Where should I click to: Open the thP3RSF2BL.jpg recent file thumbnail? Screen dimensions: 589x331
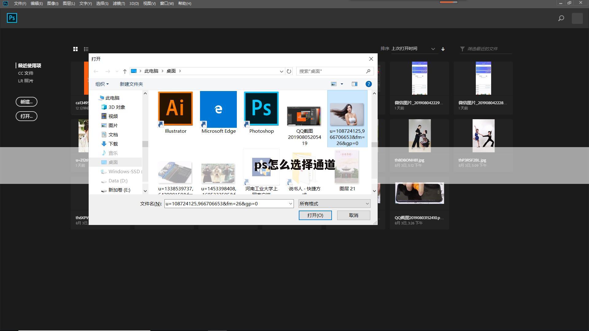(x=483, y=136)
